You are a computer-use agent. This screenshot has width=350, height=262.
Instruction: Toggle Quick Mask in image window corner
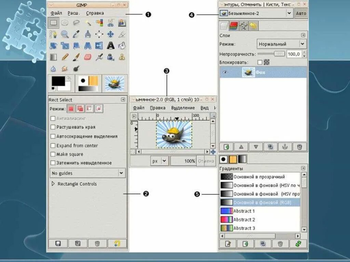coord(133,152)
